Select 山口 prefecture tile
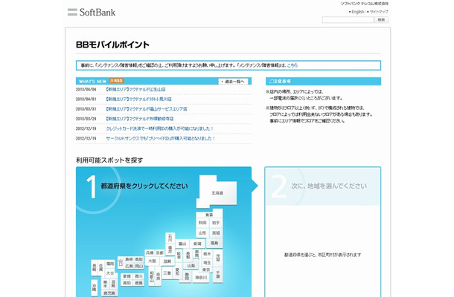 [121, 263]
